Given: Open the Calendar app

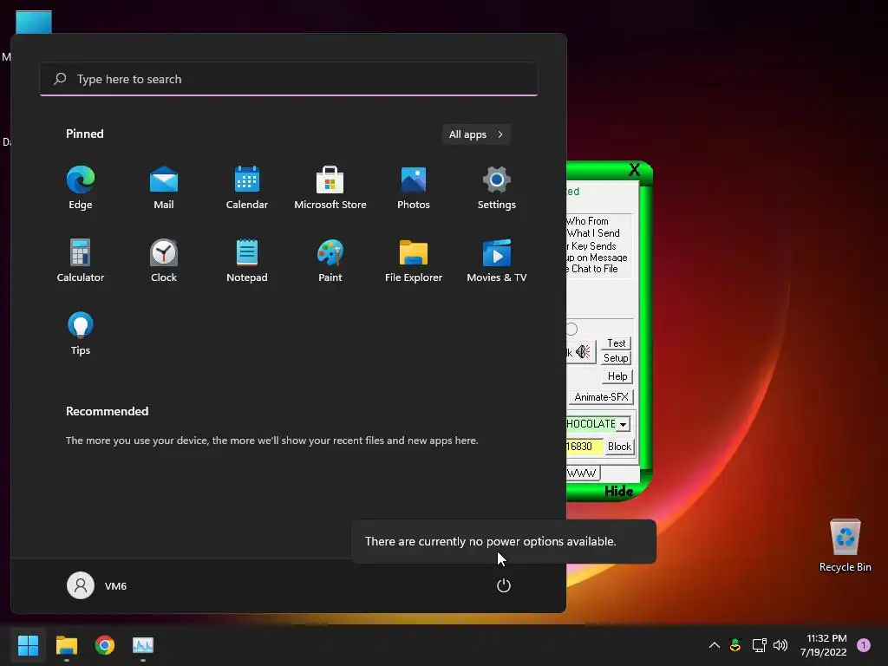Looking at the screenshot, I should coord(247,188).
